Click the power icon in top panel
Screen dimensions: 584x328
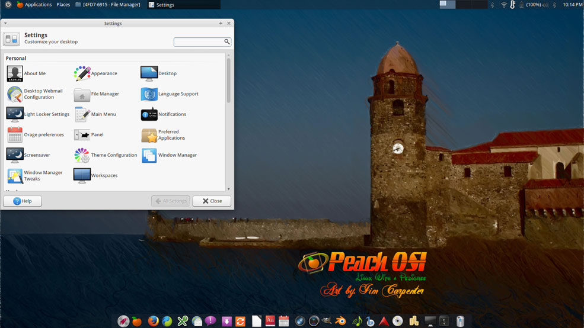tap(8, 5)
